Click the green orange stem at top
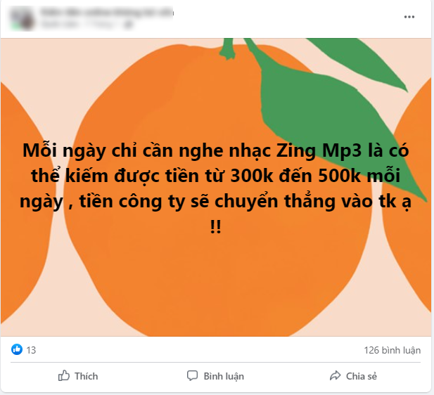 click(x=228, y=48)
